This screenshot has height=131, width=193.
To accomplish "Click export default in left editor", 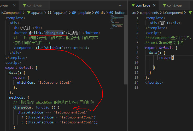I will 19,68.
